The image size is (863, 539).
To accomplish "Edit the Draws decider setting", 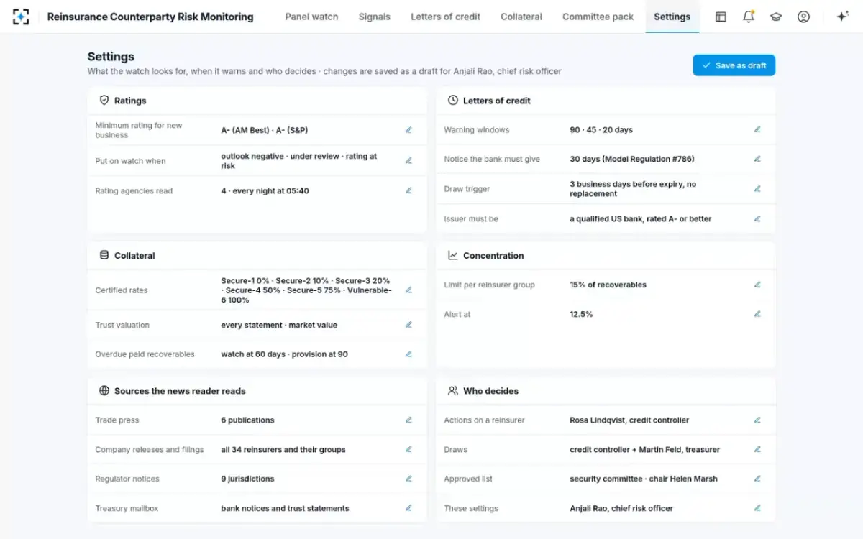I will click(x=757, y=450).
